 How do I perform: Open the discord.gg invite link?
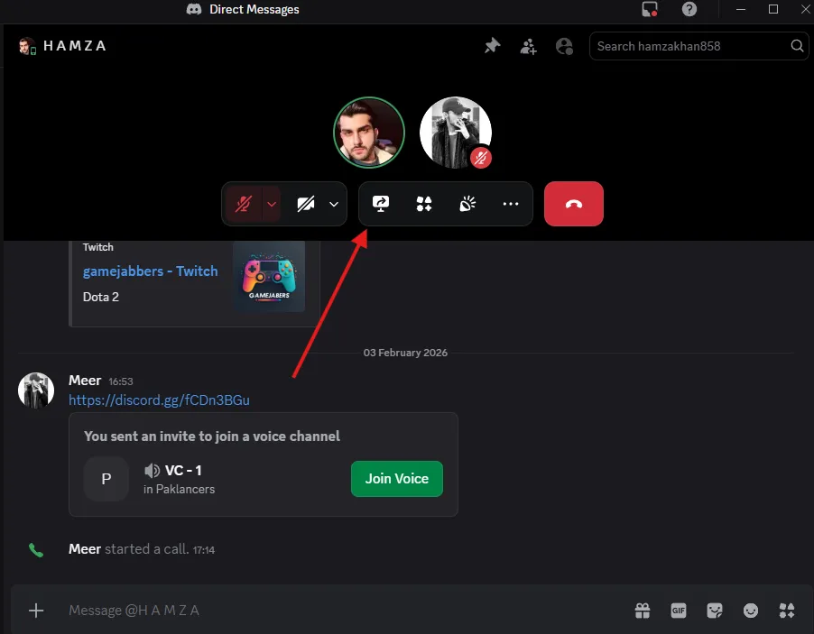click(159, 400)
